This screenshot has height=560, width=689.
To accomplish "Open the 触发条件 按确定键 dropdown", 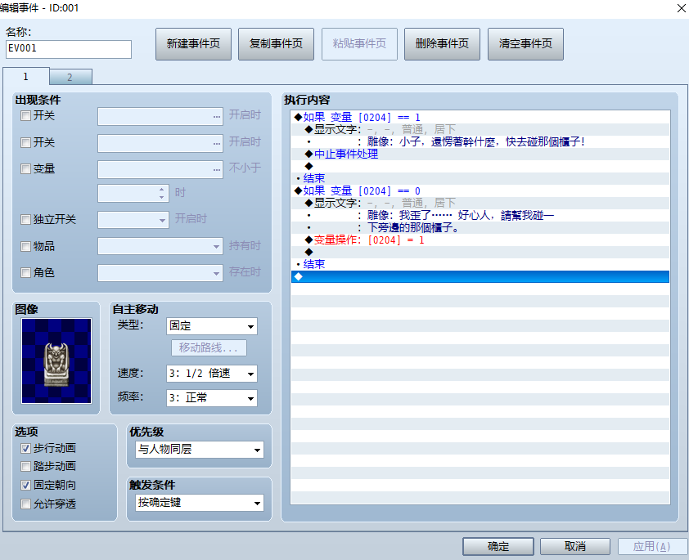I will click(x=200, y=503).
